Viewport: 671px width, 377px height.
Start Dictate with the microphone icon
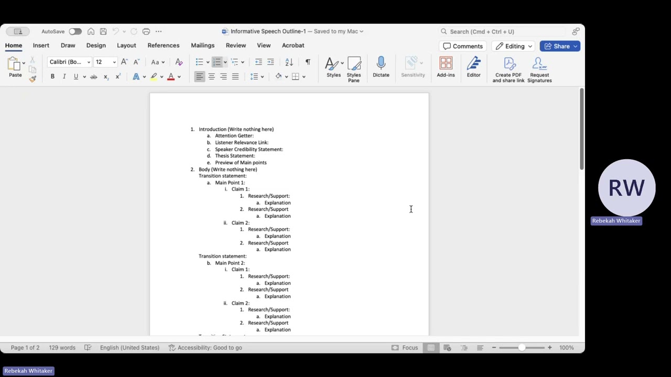[x=381, y=67]
